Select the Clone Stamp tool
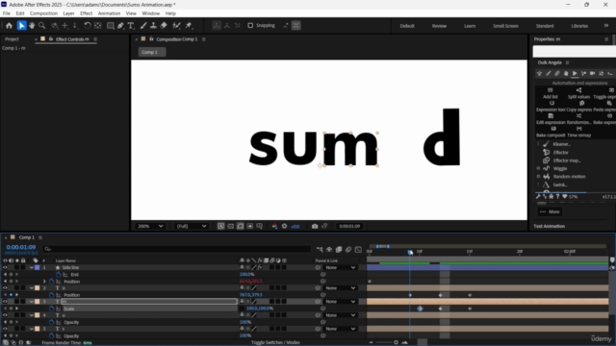The image size is (616, 346). point(153,26)
